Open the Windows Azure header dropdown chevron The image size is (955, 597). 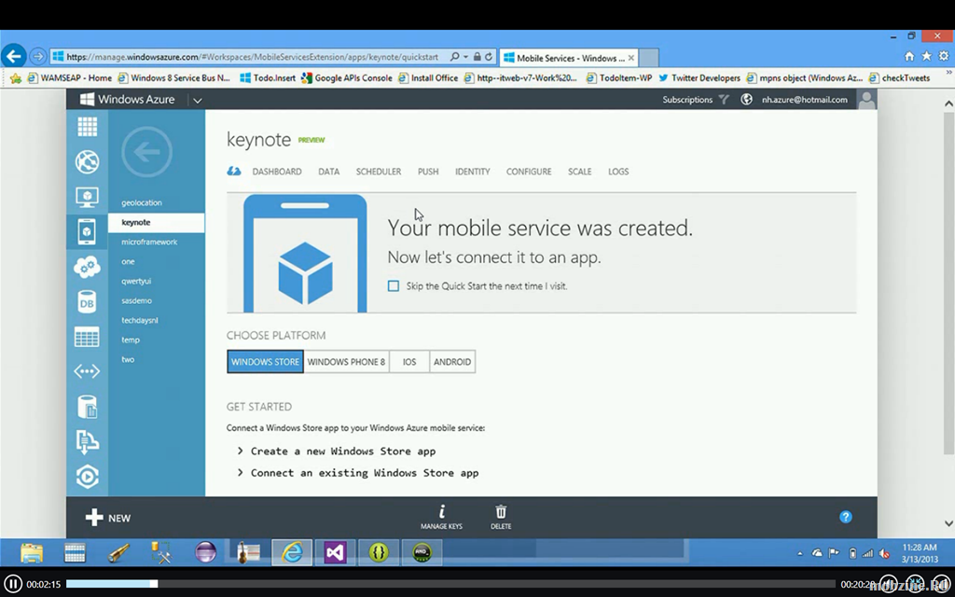pos(197,100)
